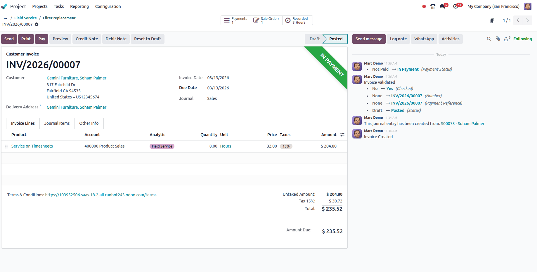Attach a file using the paperclip icon
Screen dimensions: 537x272
[498, 39]
